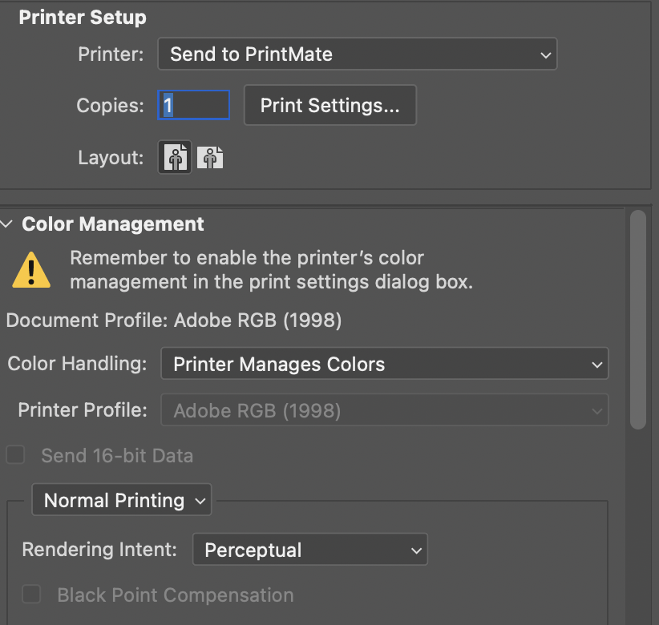Toggle the Black Point Compensation checkbox
The image size is (659, 625).
31,594
